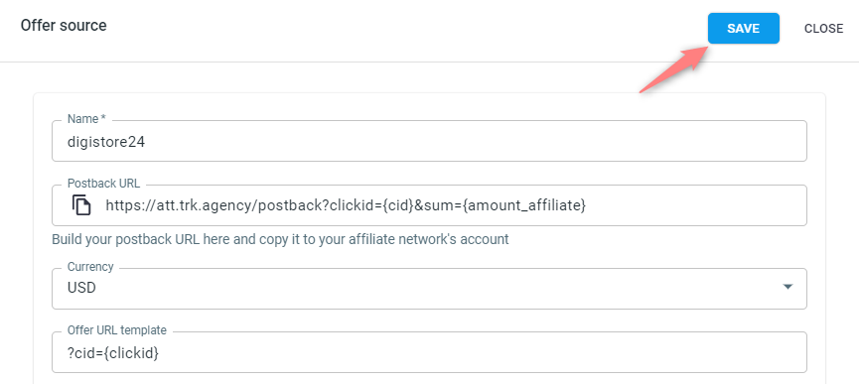Viewport: 859px width, 384px height.
Task: Click the {amount_affiliate} token in the postback URL
Action: click(524, 205)
